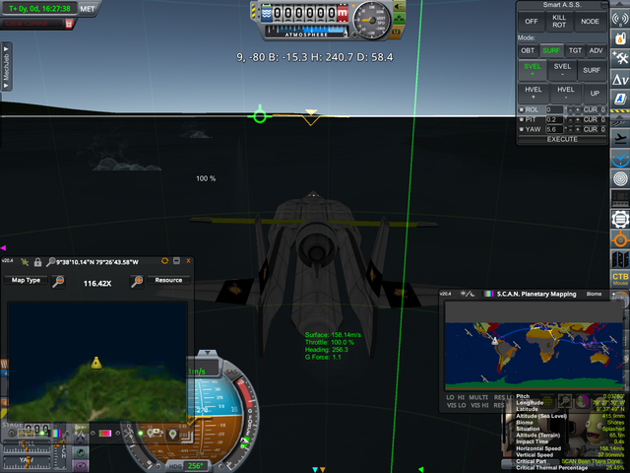Open the blue clock alarm toolbar icon
630x473 pixels.
pos(620,158)
